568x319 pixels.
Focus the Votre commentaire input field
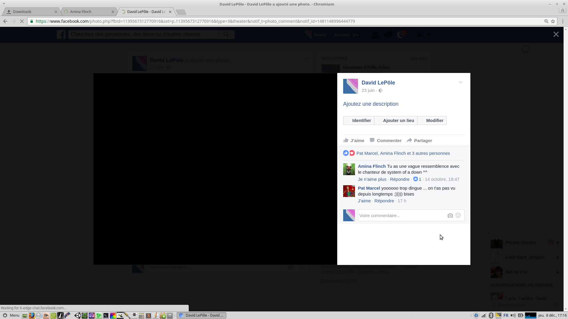(401, 216)
